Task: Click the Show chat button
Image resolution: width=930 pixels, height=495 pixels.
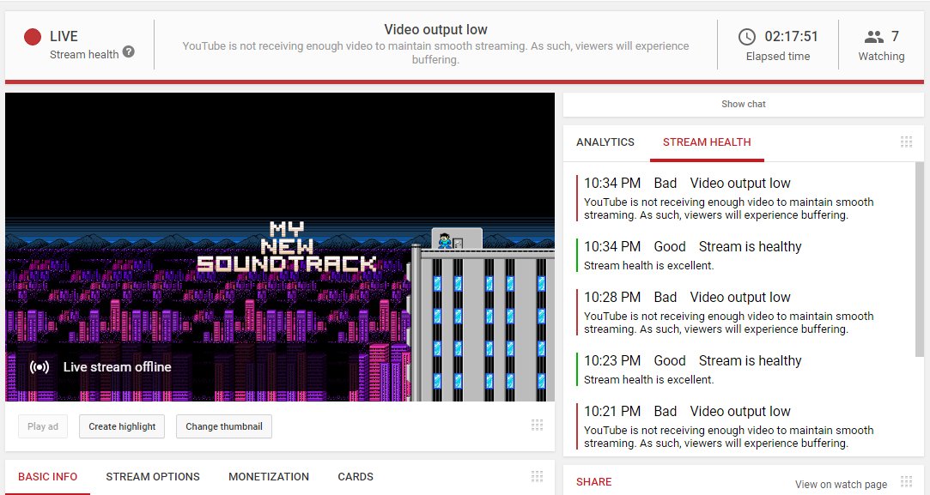Action: [743, 105]
